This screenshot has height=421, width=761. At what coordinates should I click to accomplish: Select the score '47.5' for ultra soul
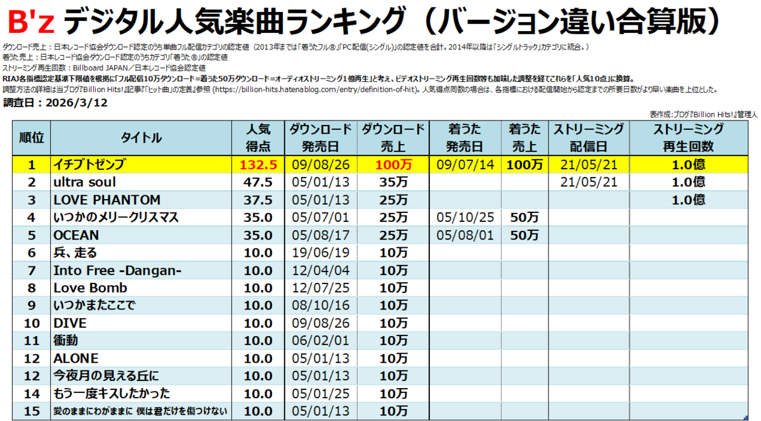click(x=258, y=182)
